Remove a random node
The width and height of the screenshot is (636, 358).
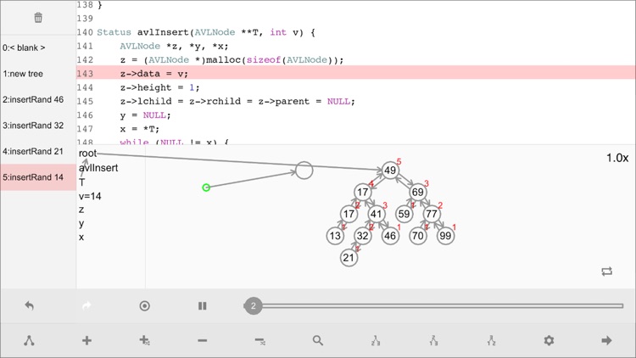coord(260,341)
